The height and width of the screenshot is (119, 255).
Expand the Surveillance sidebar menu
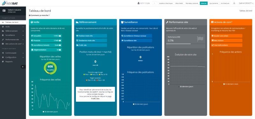point(13,35)
